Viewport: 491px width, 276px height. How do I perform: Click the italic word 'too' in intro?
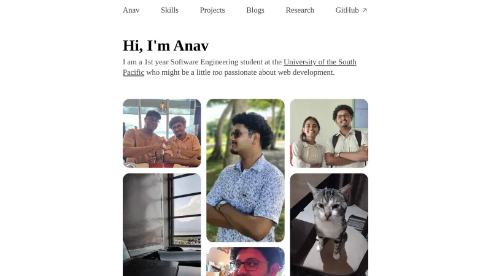click(217, 72)
